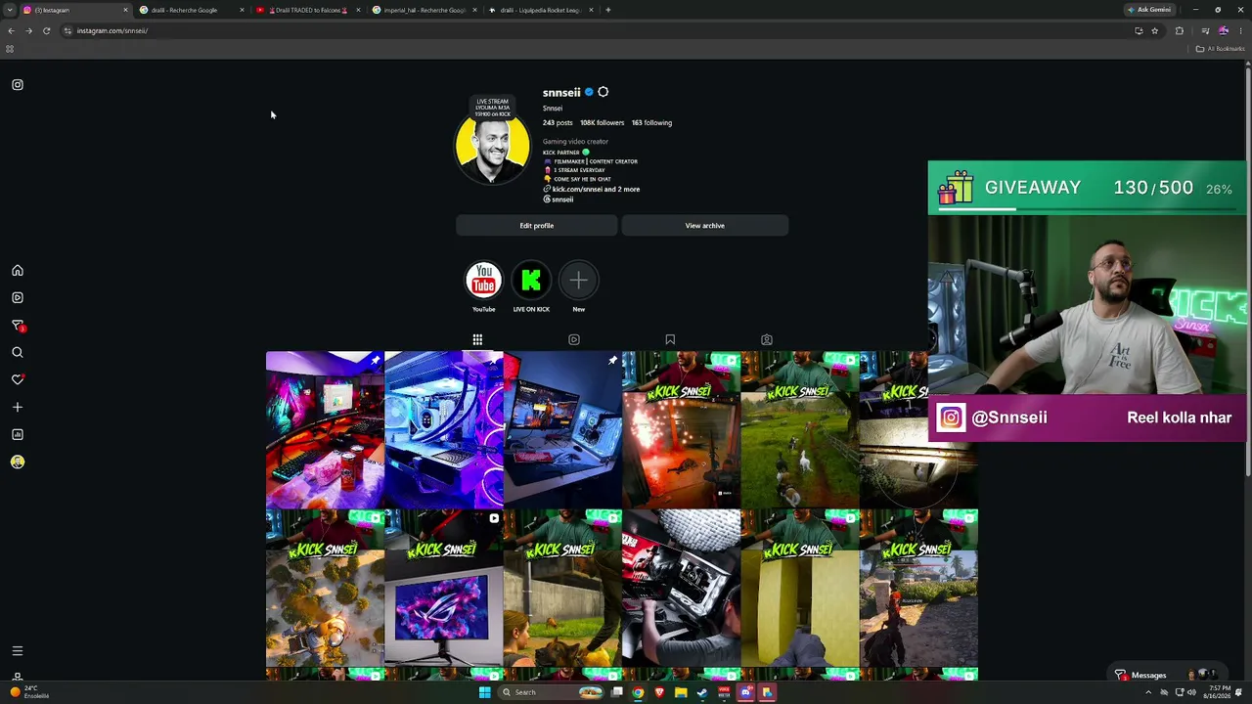The width and height of the screenshot is (1252, 704).
Task: Create a new post with plus icon
Action: coord(18,408)
